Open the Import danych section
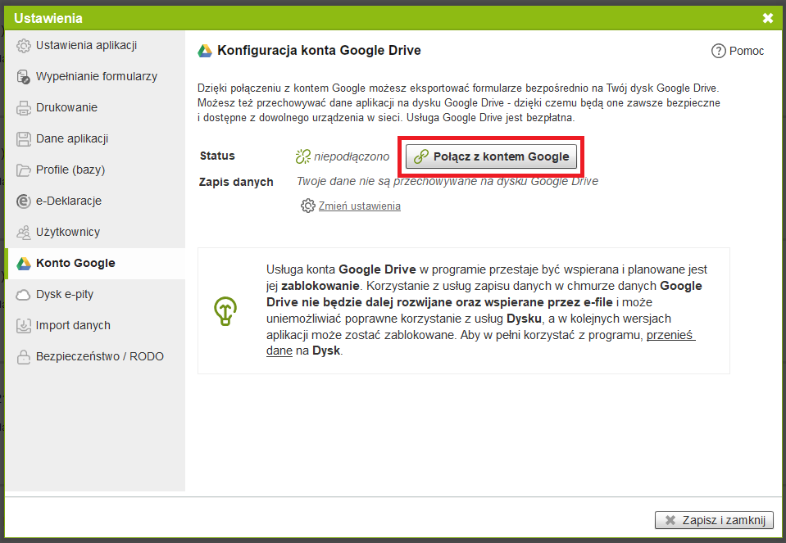 coord(73,325)
